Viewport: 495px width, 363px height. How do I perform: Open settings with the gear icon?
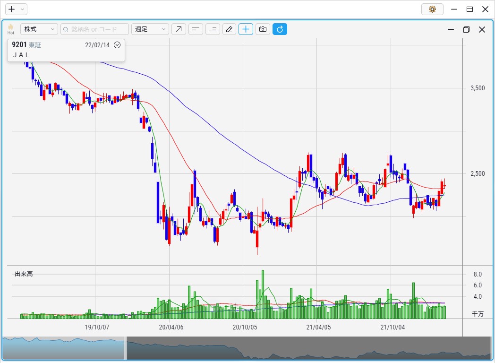point(432,9)
